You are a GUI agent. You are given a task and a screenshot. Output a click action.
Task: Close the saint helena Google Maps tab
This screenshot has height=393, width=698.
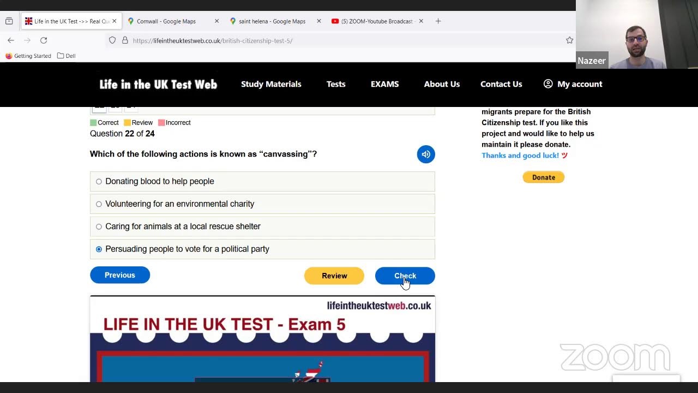pyautogui.click(x=319, y=21)
